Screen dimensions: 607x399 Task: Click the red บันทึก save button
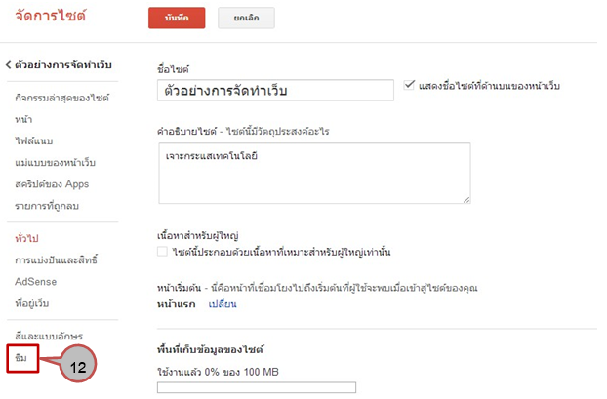point(177,18)
